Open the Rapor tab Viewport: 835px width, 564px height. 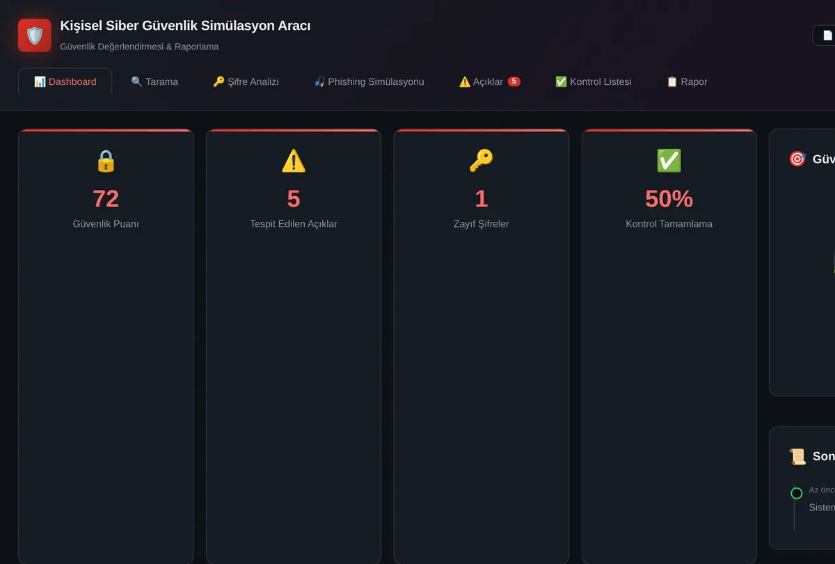(x=687, y=81)
